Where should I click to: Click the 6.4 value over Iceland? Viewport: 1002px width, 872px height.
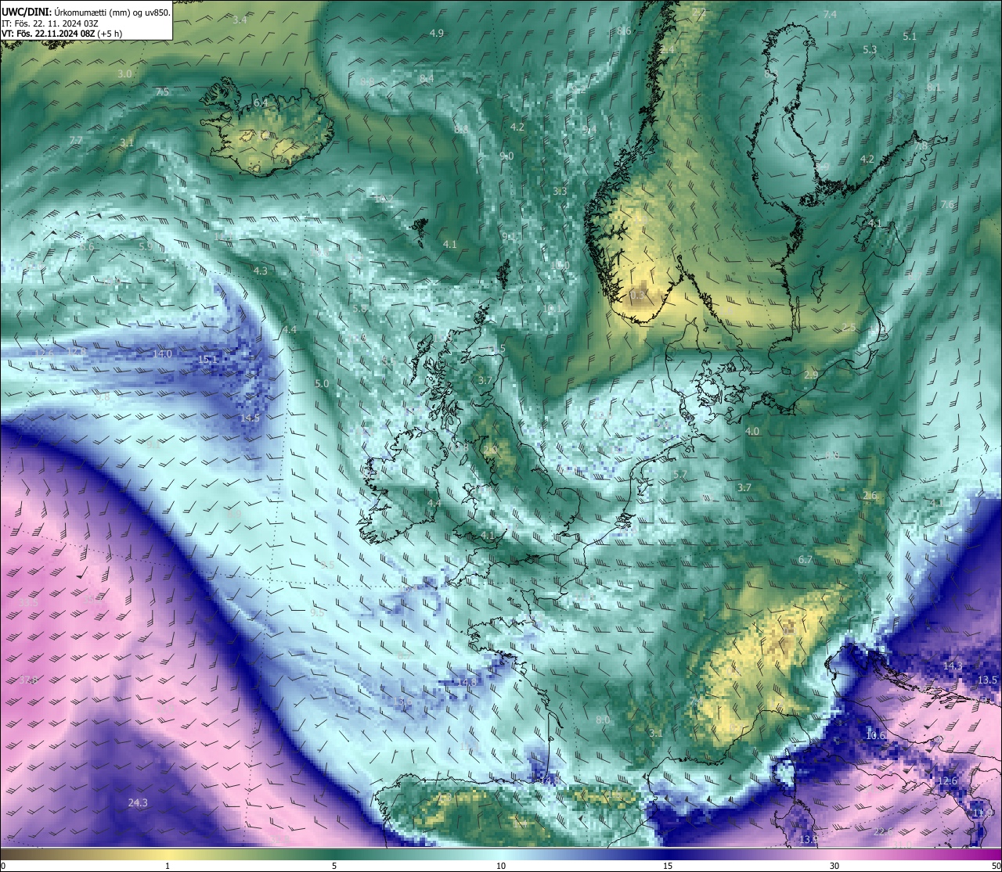tap(261, 102)
